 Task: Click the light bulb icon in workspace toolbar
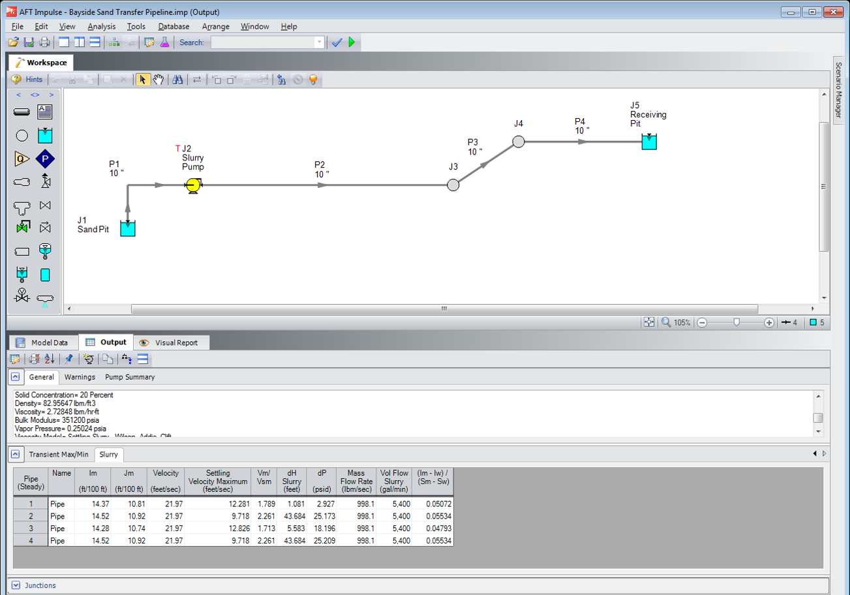[313, 80]
